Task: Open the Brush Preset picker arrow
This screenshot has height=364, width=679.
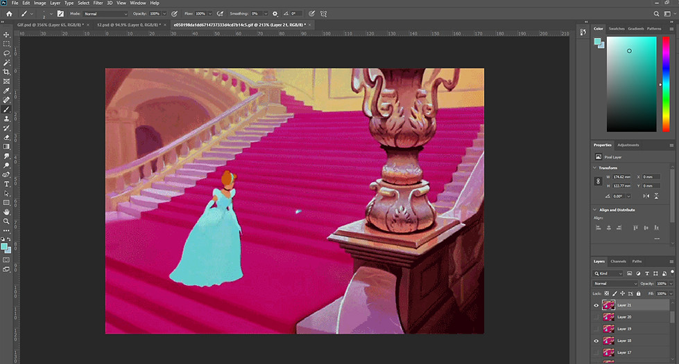Action: [51, 14]
